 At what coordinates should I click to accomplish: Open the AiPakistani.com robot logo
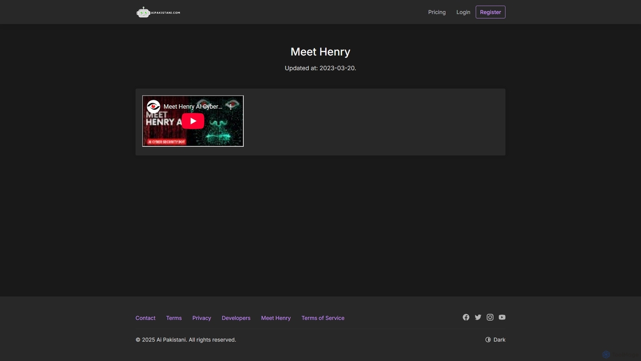(158, 12)
